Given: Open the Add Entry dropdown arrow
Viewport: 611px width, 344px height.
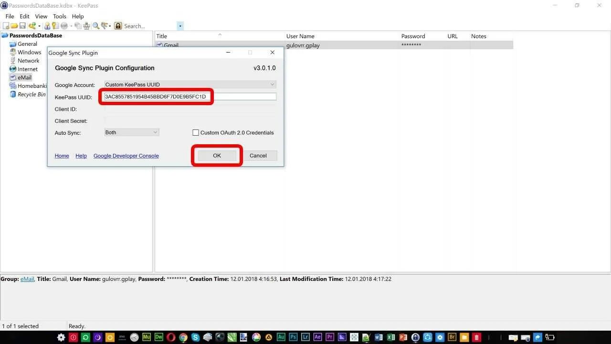Looking at the screenshot, I should pos(39,26).
